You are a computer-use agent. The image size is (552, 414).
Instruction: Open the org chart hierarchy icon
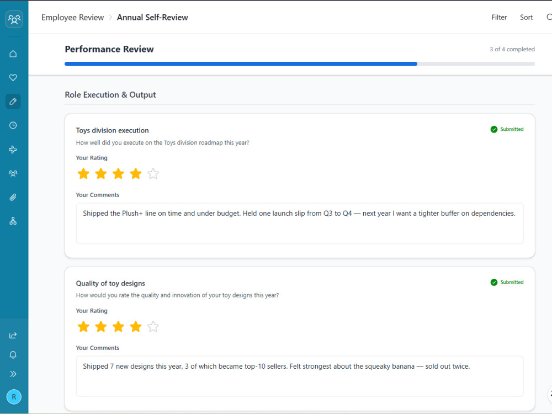(13, 221)
